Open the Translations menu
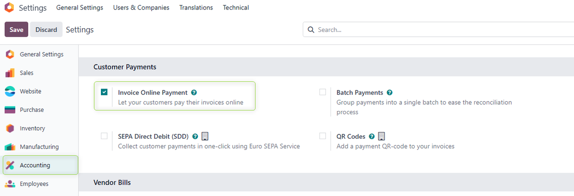The image size is (574, 196). coord(196,8)
